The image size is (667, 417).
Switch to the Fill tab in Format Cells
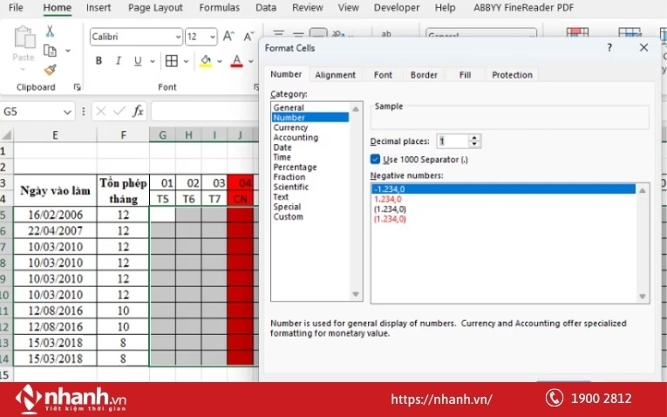[x=465, y=75]
